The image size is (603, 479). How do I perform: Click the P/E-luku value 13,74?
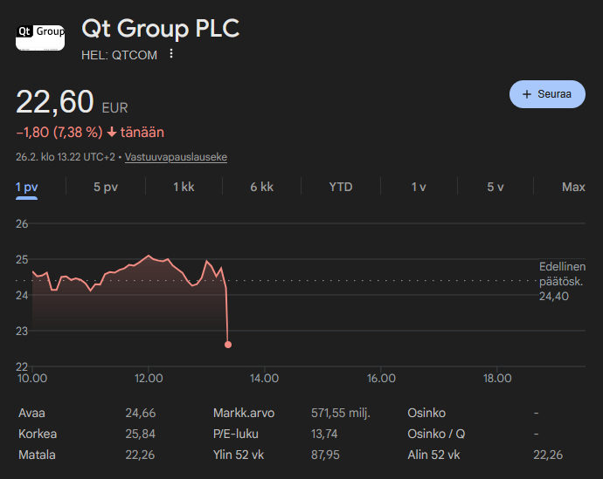point(324,434)
